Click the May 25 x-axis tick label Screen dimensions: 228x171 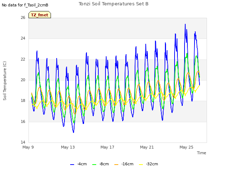tap(186, 147)
